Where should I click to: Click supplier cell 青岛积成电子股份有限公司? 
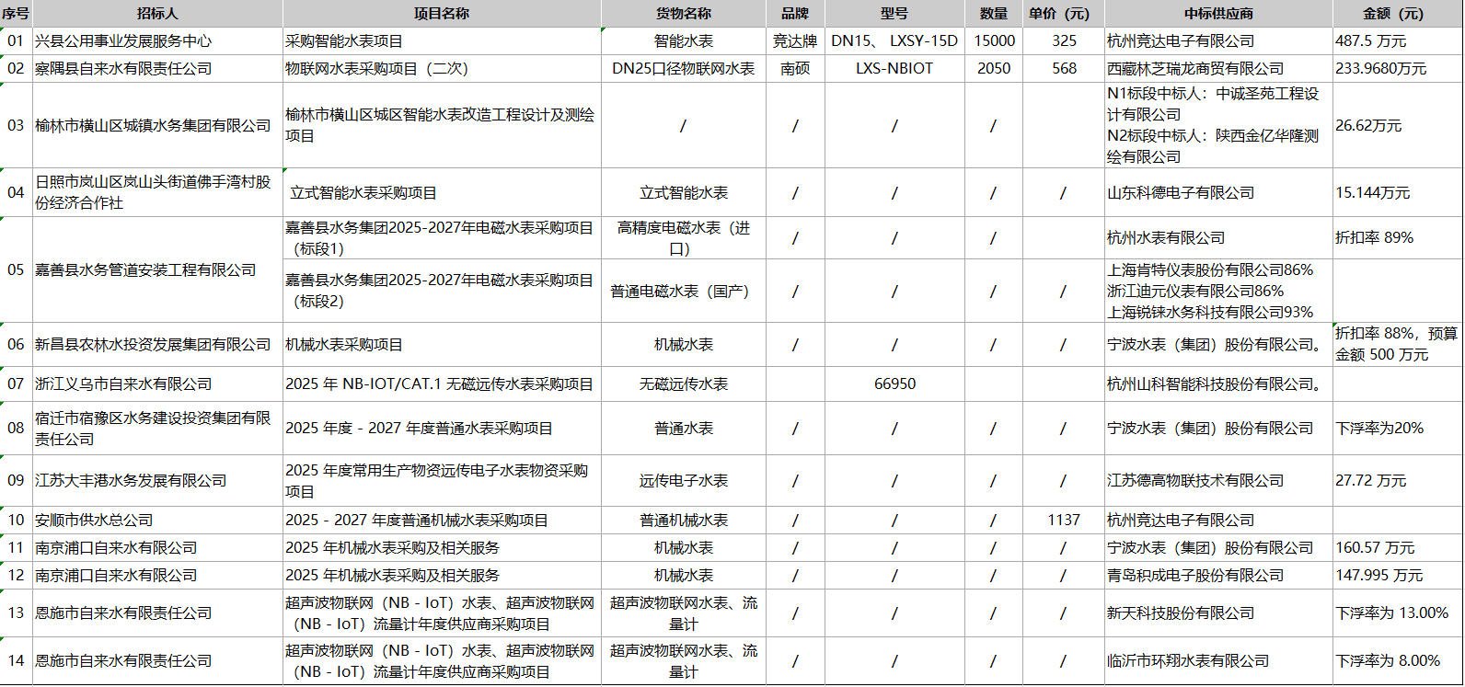(x=1218, y=576)
